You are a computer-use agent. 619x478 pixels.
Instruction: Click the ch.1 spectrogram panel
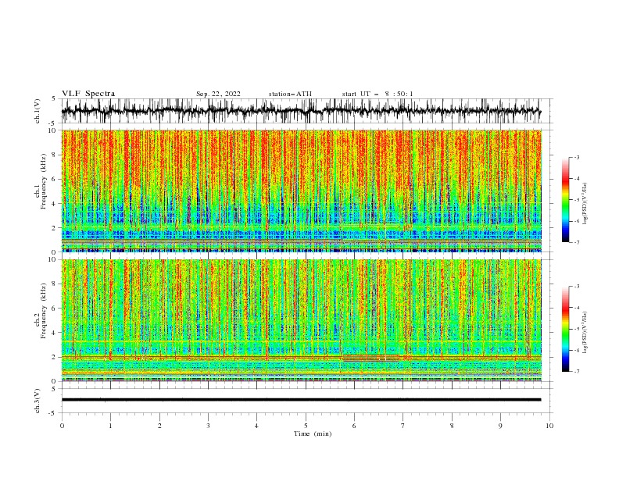coord(302,191)
